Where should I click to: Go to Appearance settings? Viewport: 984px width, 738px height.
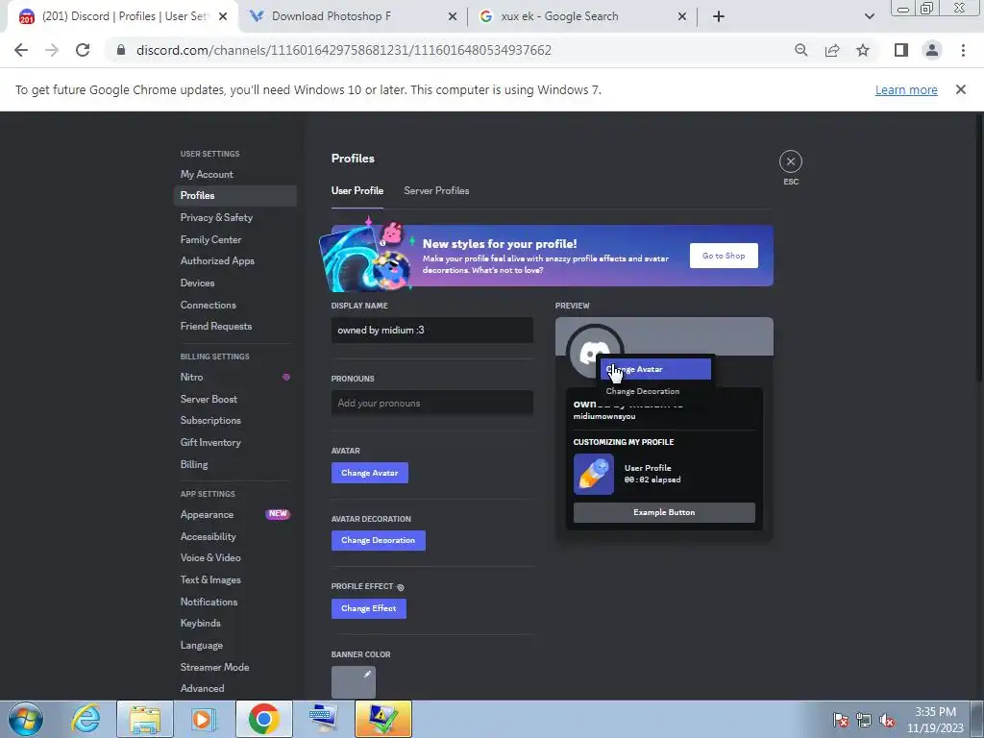click(234, 515)
